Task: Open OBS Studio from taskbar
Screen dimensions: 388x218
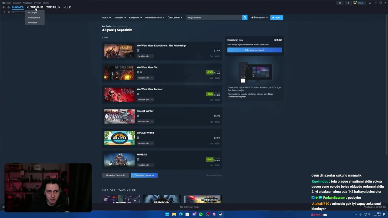Action: point(207,215)
